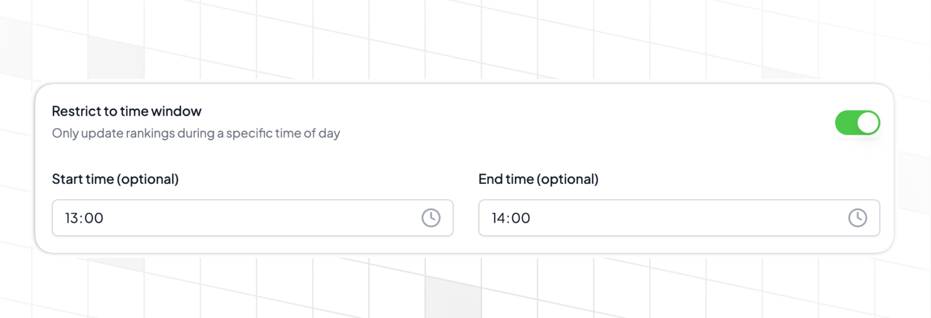
Task: Select the 14 hour value in End time
Action: [499, 218]
